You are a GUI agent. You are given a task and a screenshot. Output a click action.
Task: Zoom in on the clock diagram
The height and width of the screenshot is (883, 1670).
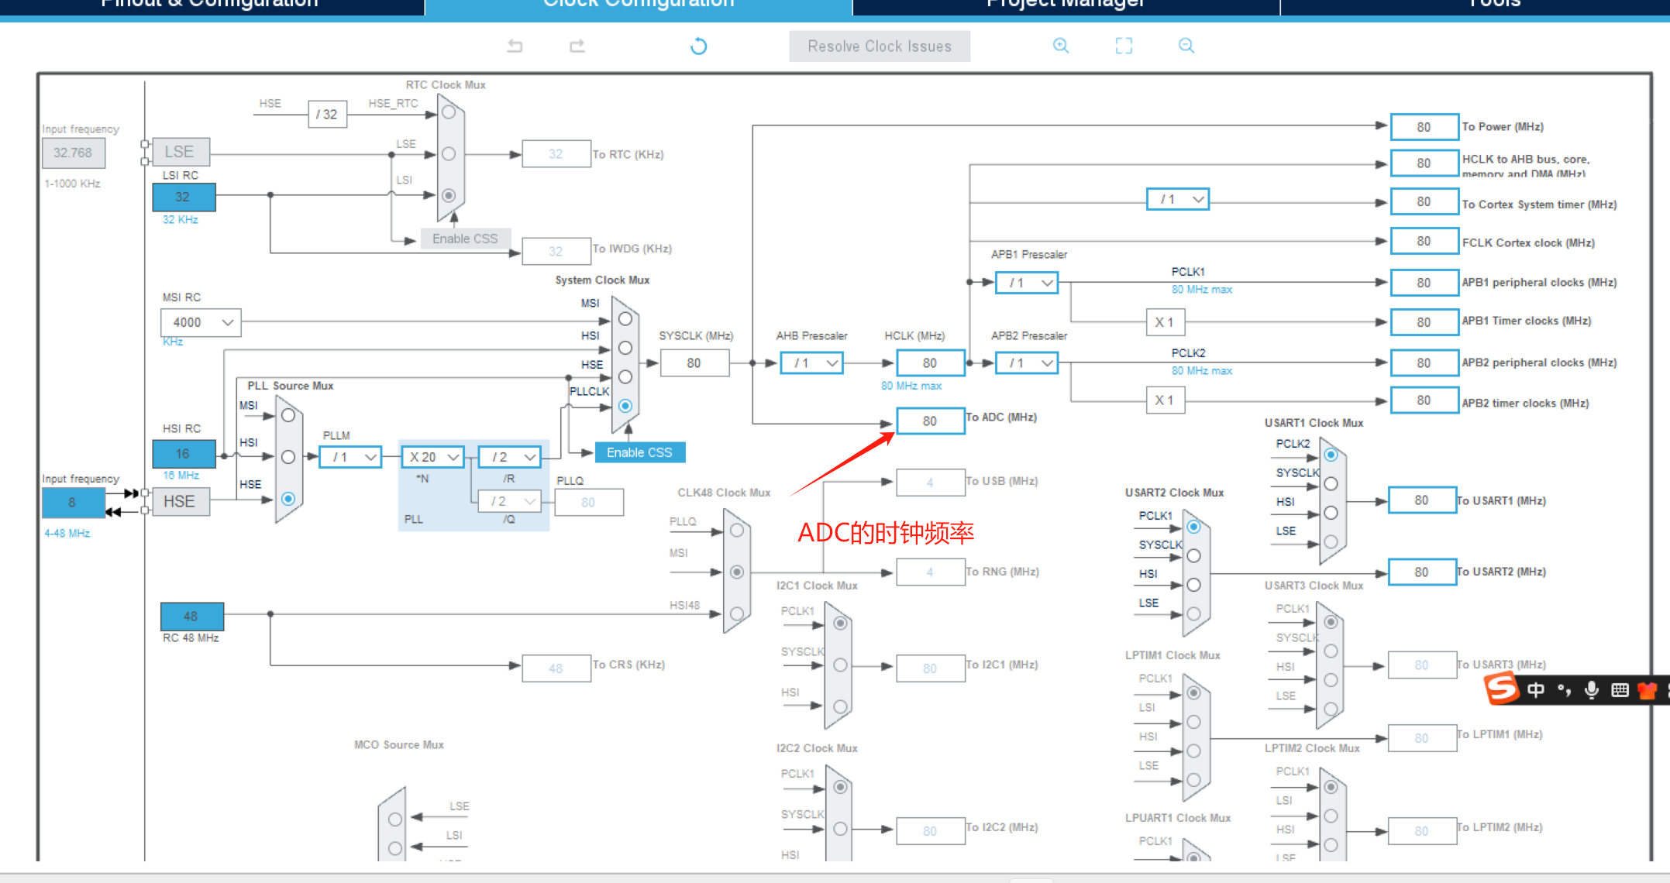(x=1061, y=45)
